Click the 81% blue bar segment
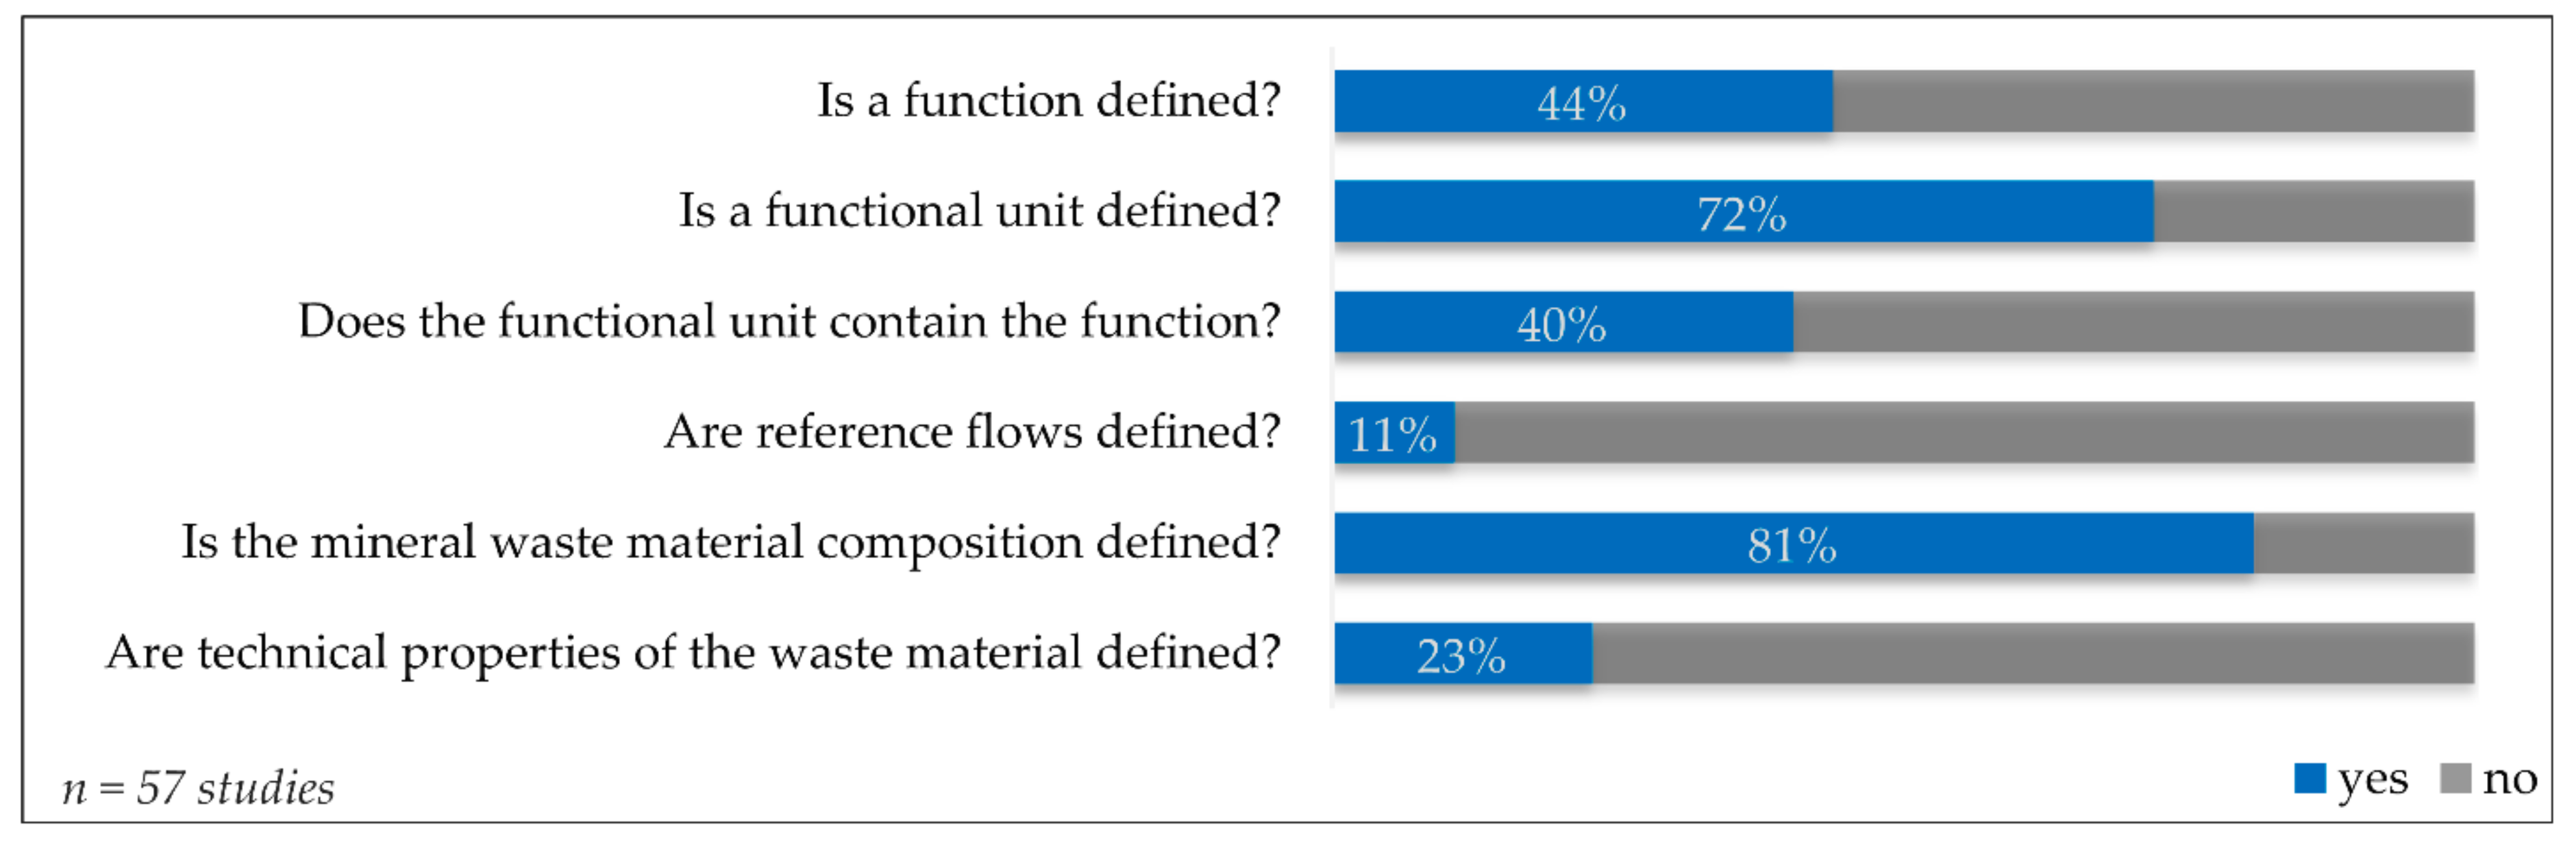The image size is (2576, 843). click(1793, 543)
